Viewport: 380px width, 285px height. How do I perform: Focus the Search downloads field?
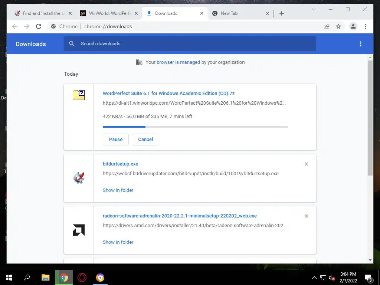point(190,44)
